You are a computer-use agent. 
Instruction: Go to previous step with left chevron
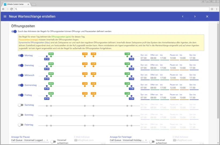point(183,16)
